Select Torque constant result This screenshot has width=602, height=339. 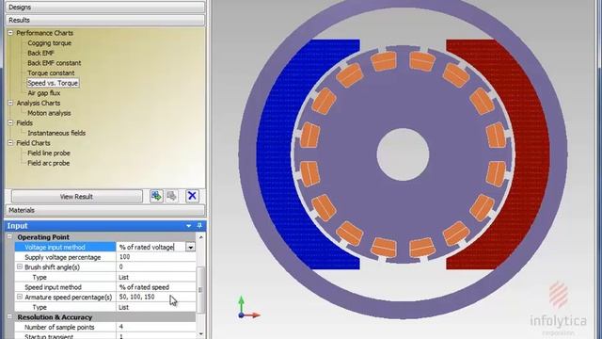point(51,73)
